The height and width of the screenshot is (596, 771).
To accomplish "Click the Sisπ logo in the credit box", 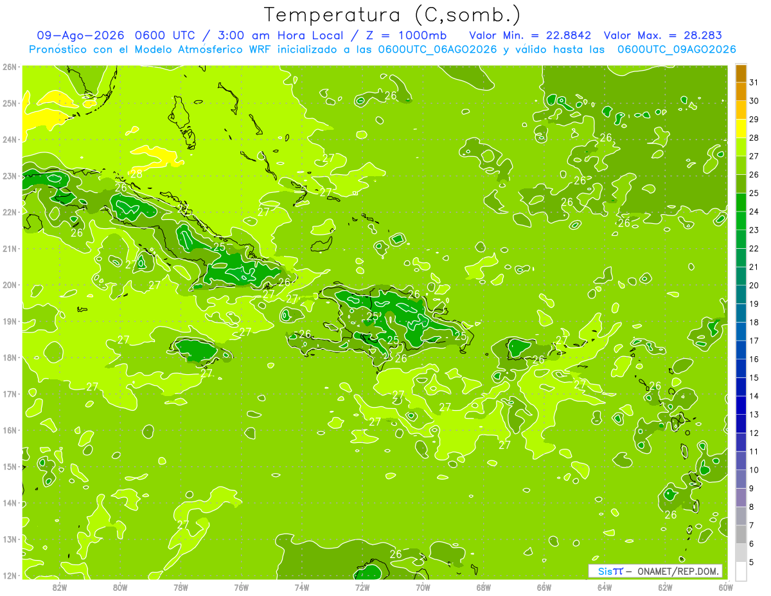I will coord(610,571).
